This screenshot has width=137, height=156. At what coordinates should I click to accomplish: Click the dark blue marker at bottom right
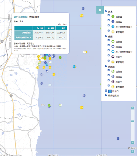click(x=118, y=138)
